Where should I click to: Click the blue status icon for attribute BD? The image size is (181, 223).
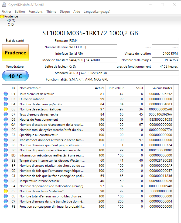click(x=6, y=155)
